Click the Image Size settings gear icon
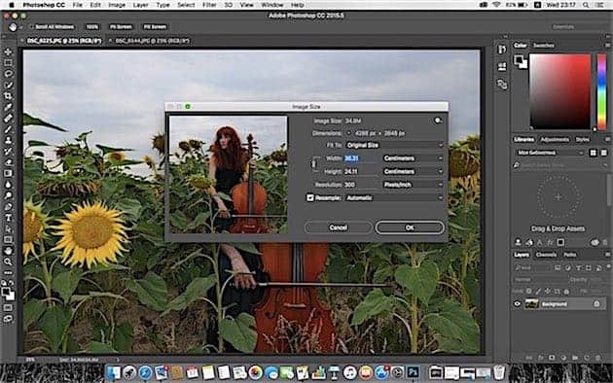Viewport: 613px width, 383px height. point(438,121)
